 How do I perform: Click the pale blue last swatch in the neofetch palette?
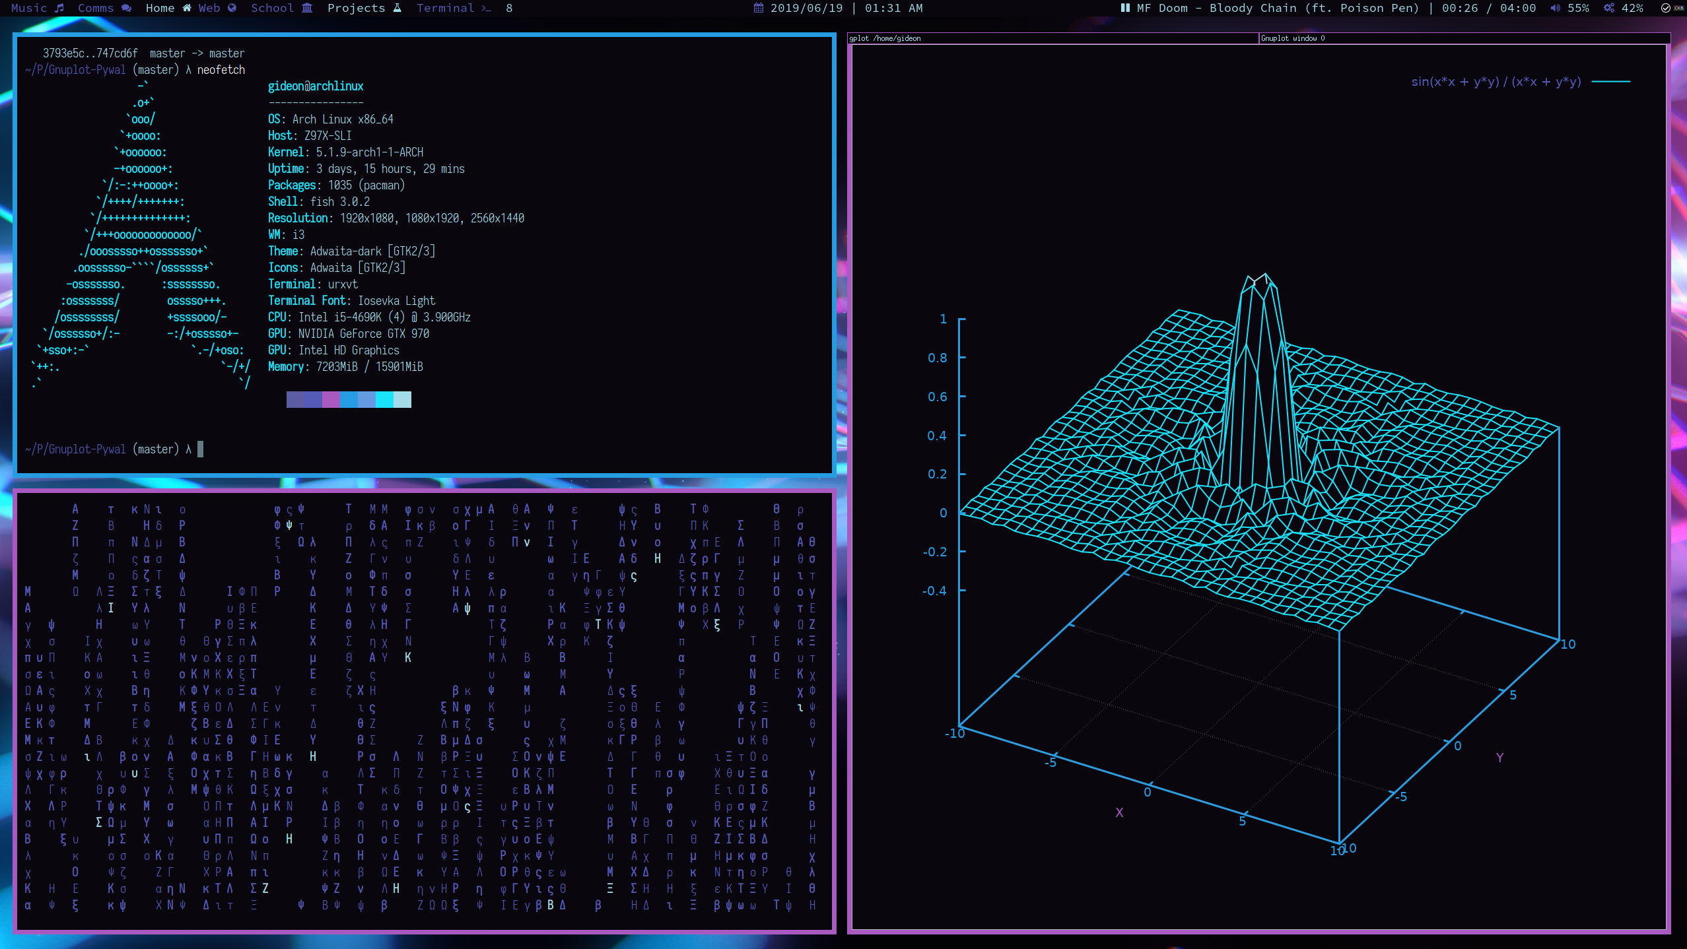pos(402,399)
